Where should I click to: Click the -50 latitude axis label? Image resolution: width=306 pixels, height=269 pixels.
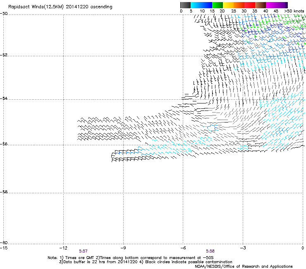click(x=4, y=14)
